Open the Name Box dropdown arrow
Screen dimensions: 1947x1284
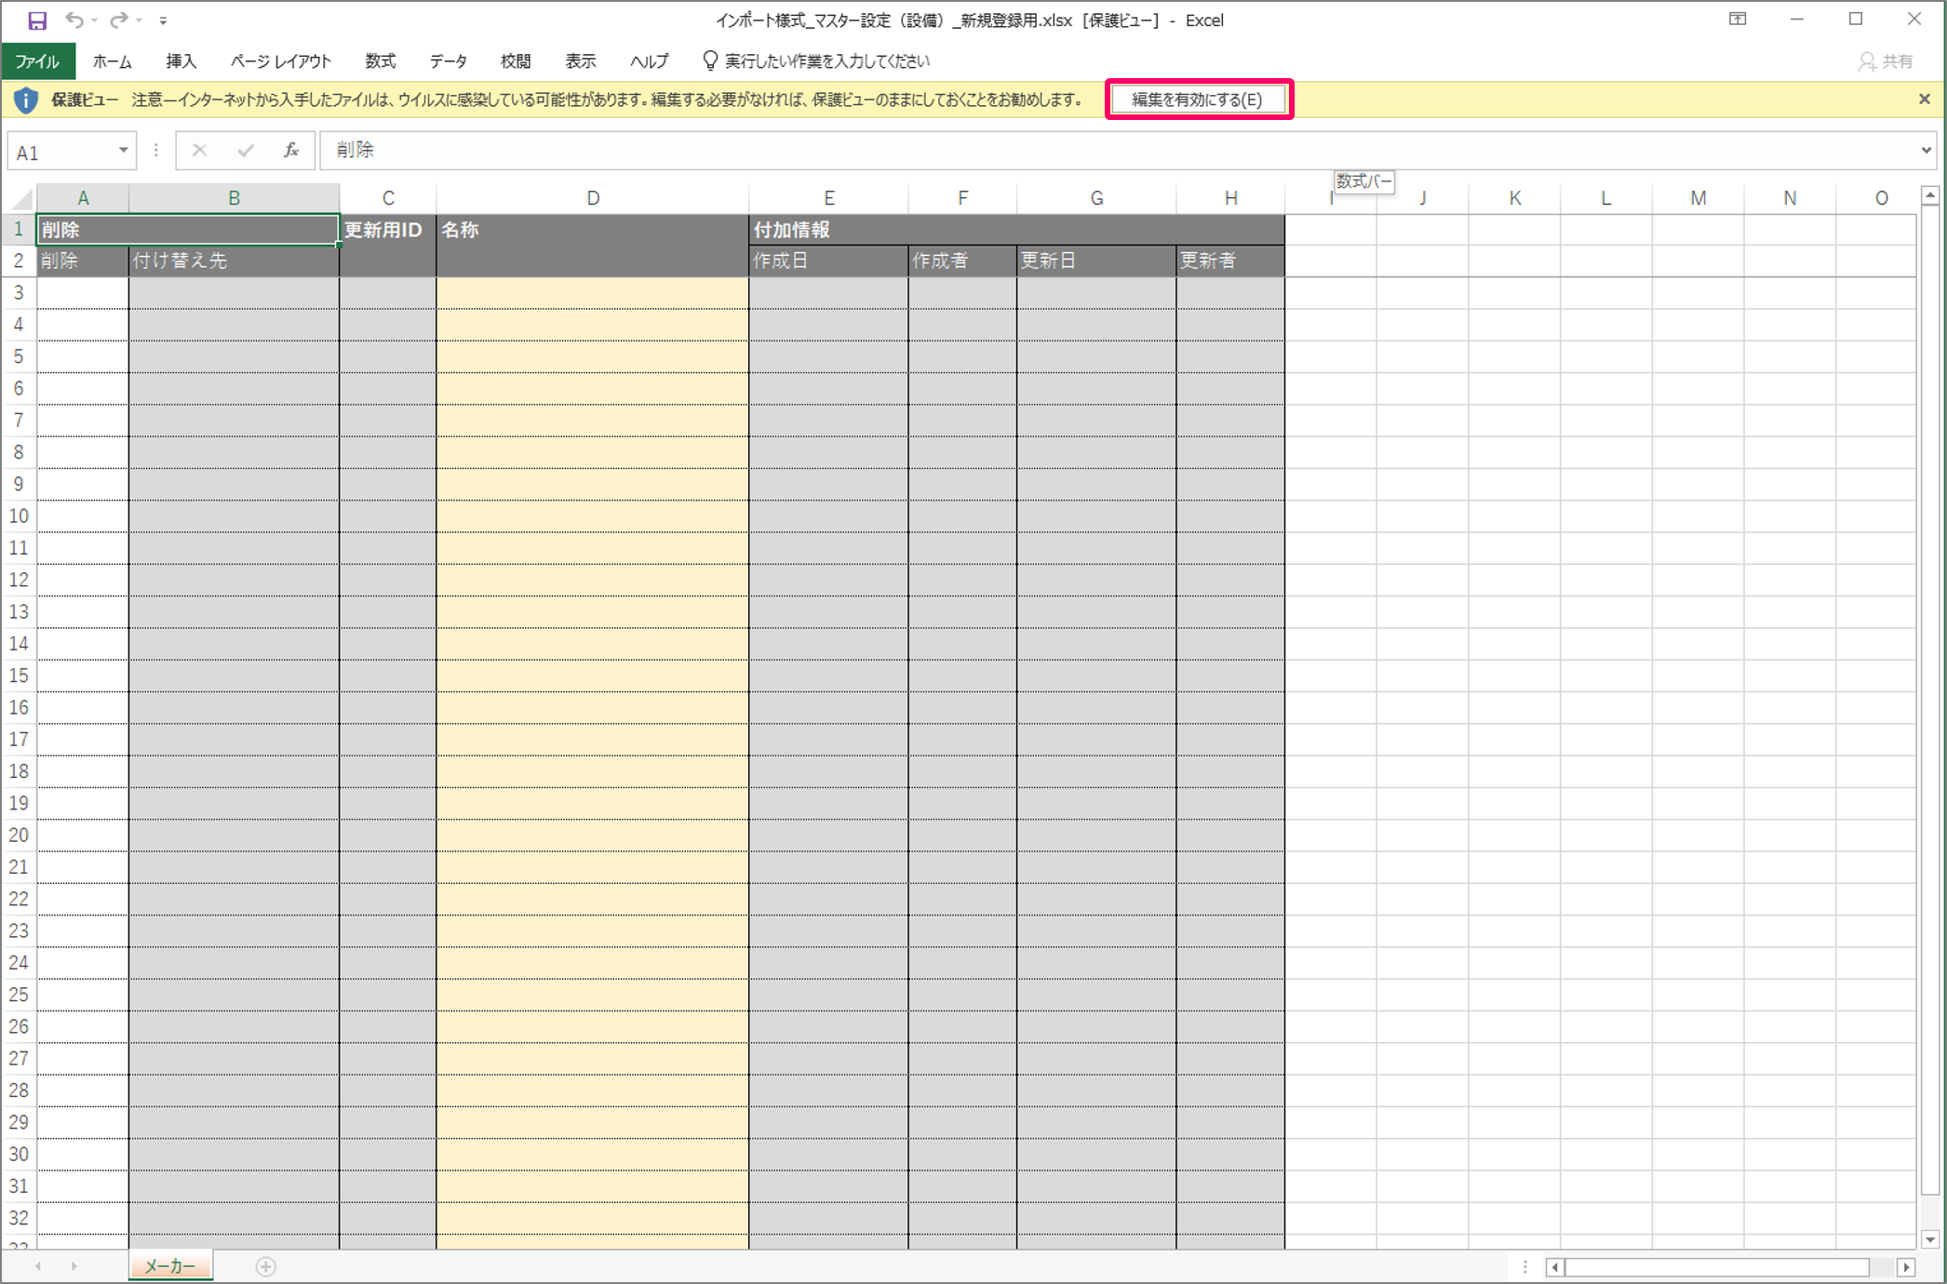[x=123, y=151]
